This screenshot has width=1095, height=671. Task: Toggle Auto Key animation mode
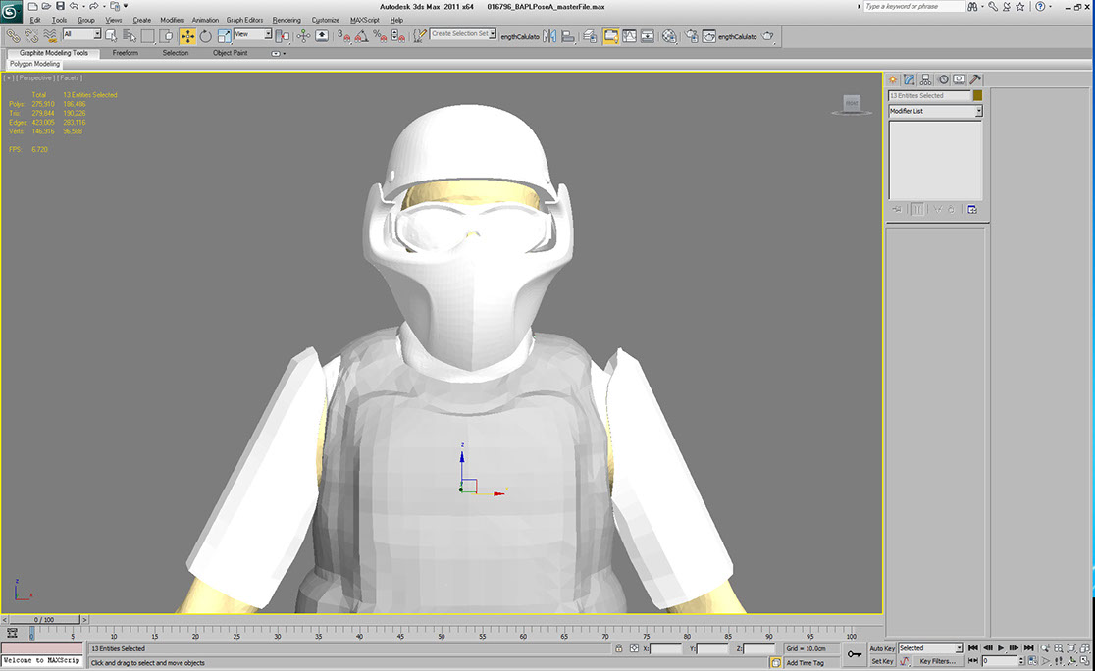pos(882,648)
